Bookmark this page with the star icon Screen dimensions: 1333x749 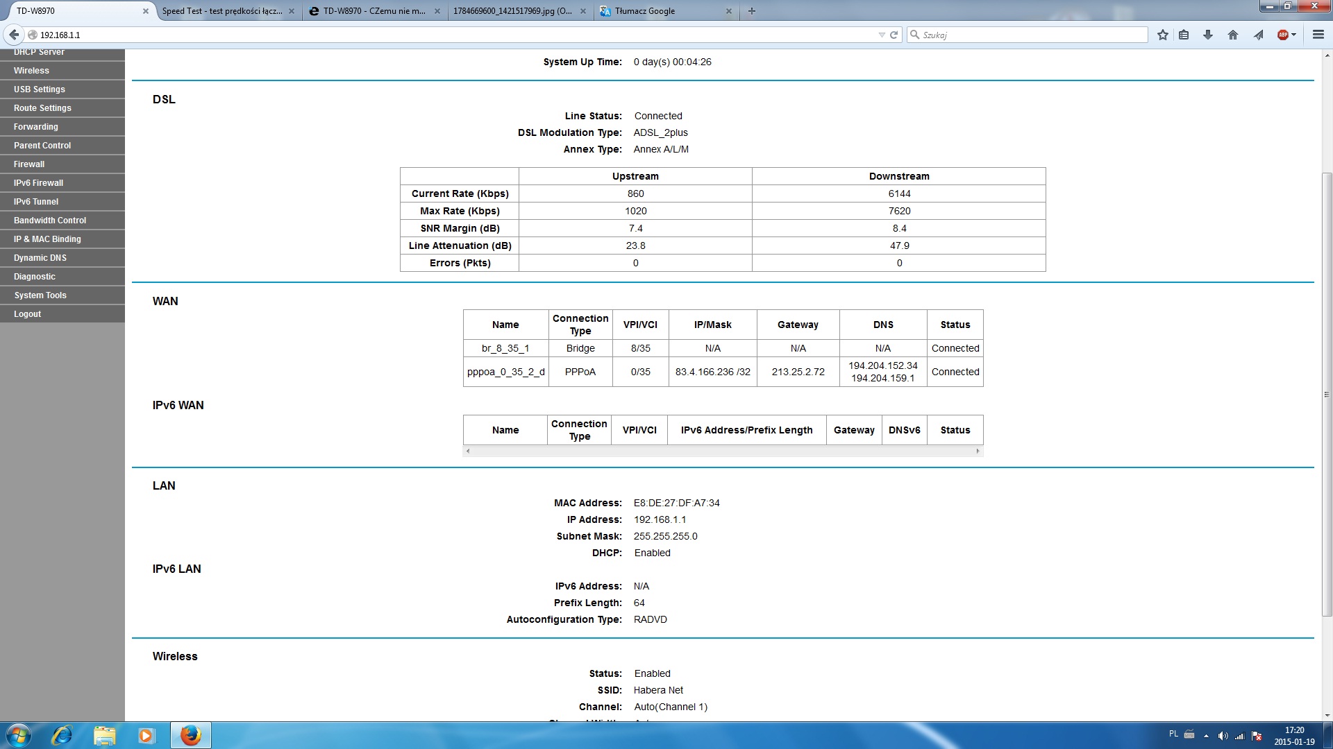(1163, 35)
